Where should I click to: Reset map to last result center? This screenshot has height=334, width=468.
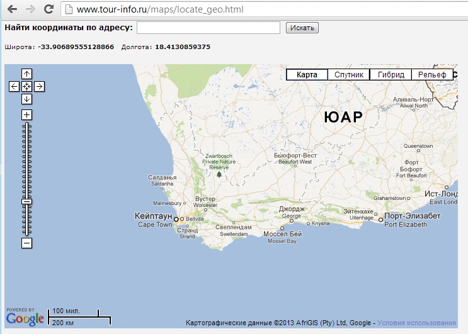pyautogui.click(x=27, y=86)
